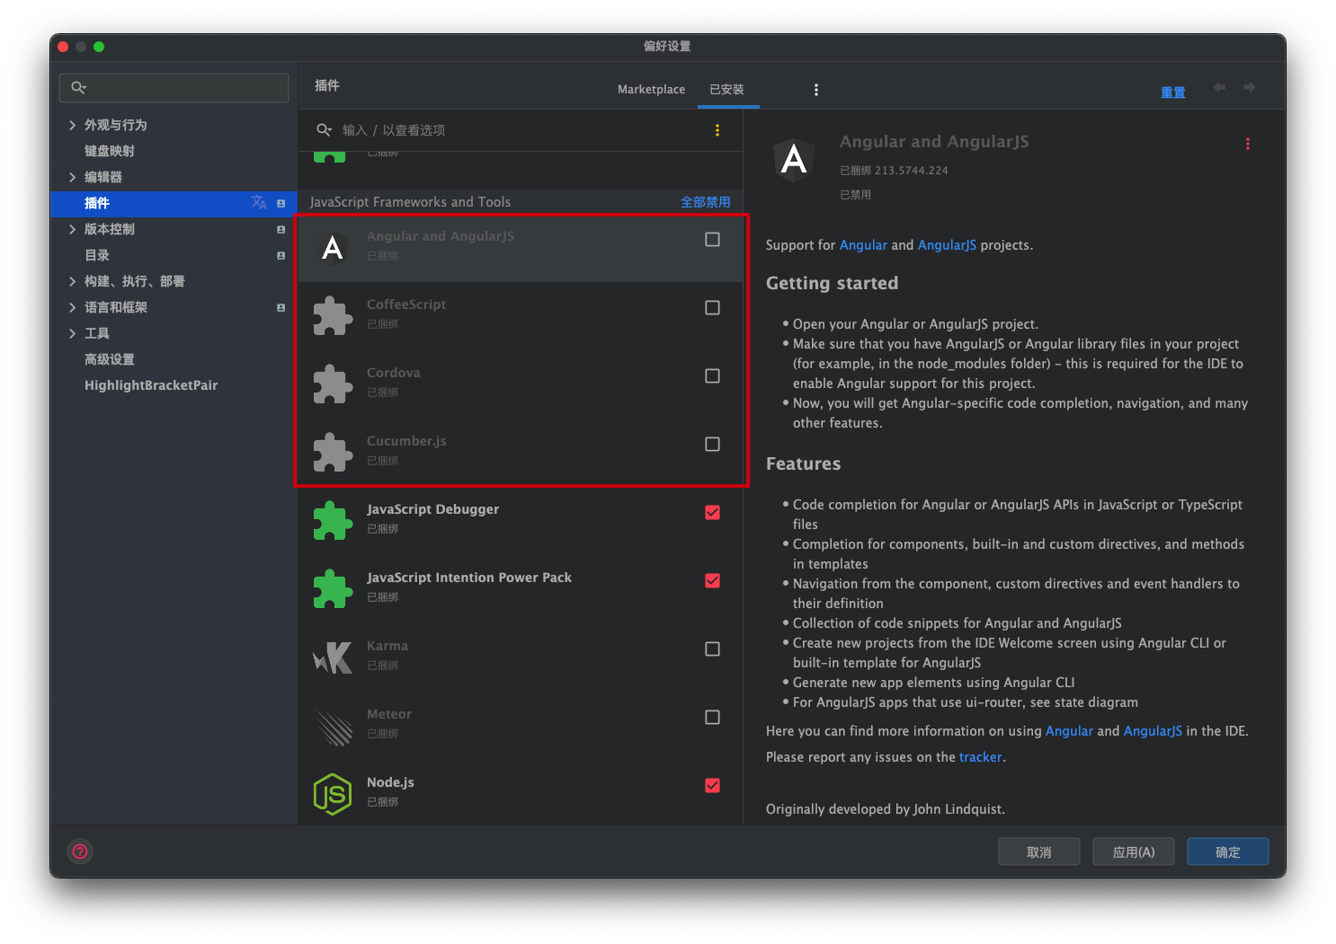Expand the 编辑器 settings section
The width and height of the screenshot is (1336, 944).
click(x=72, y=177)
